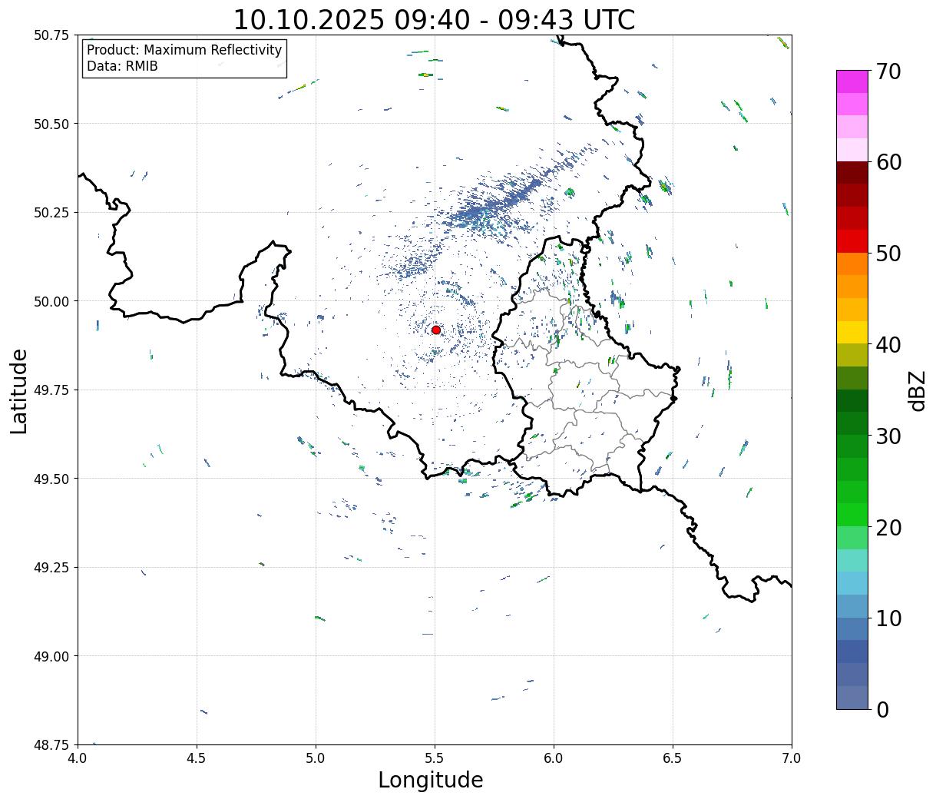
Task: Click colorbar tick label 10
Action: 888,618
